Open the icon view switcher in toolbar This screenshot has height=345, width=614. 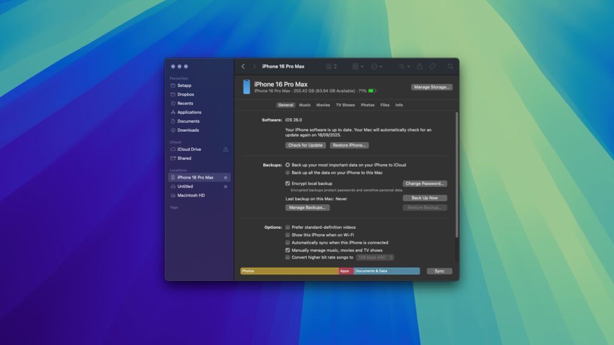(x=331, y=66)
